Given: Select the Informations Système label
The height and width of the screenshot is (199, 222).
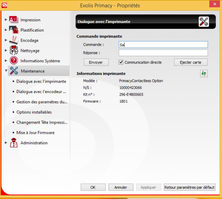Looking at the screenshot, I should (40, 61).
